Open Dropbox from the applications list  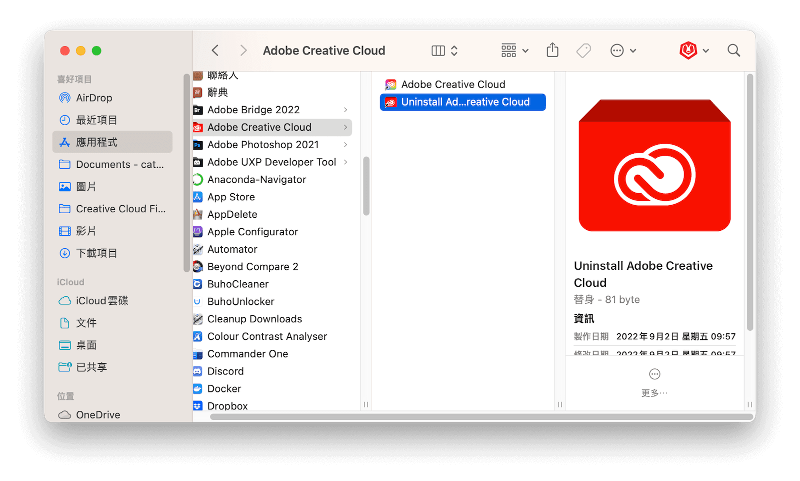[227, 405]
